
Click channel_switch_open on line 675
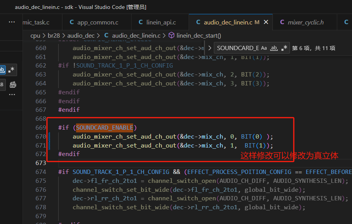pos(182,181)
